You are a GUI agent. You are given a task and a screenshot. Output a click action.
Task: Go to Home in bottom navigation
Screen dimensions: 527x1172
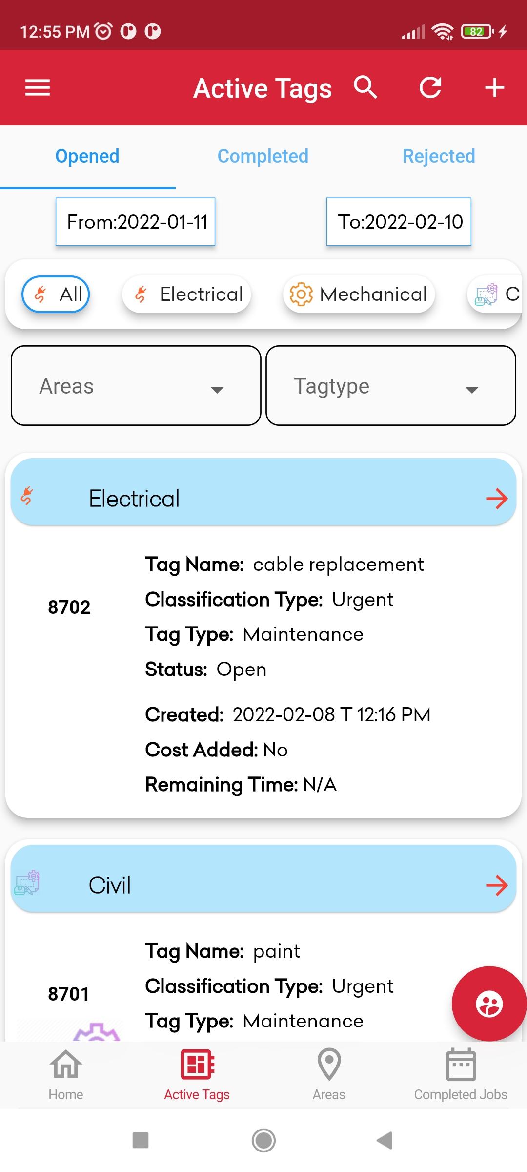coord(66,1074)
